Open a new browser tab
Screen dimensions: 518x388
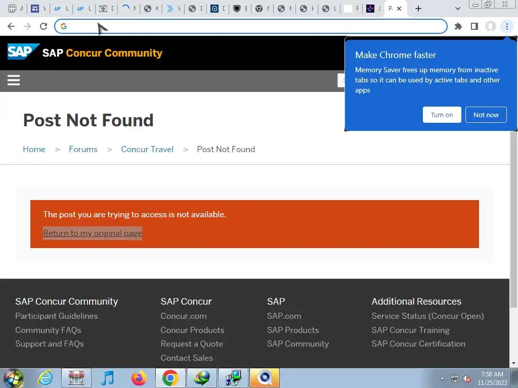click(418, 9)
